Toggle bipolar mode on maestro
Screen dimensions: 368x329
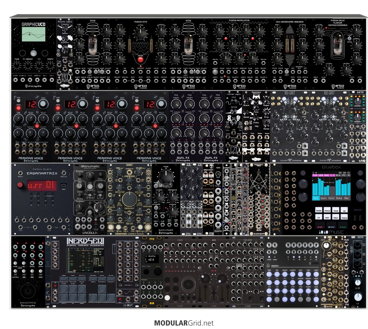[308, 283]
